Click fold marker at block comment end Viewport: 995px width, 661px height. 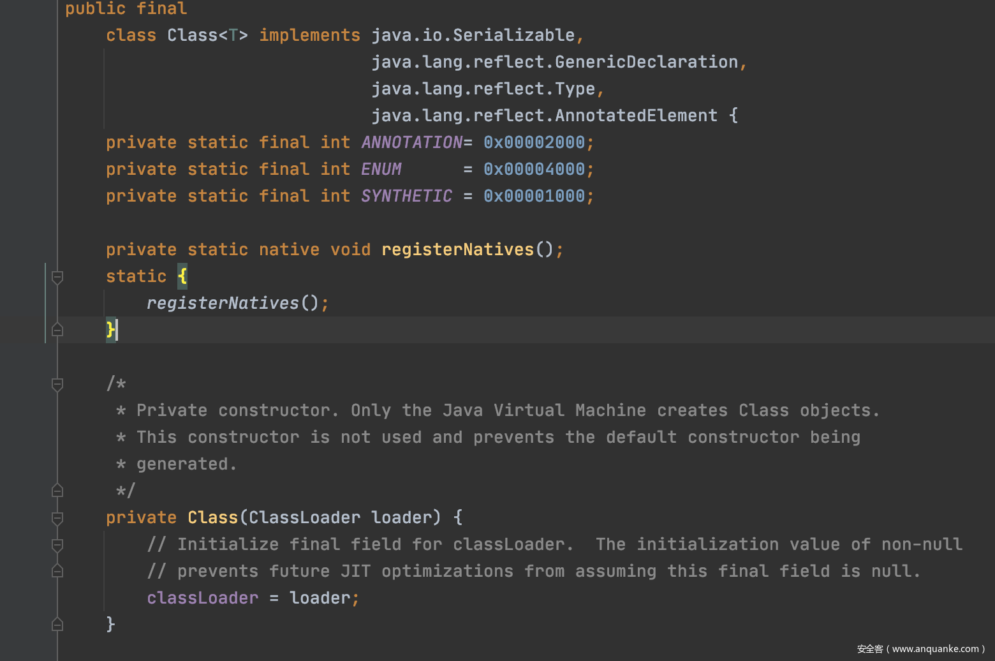pyautogui.click(x=57, y=491)
